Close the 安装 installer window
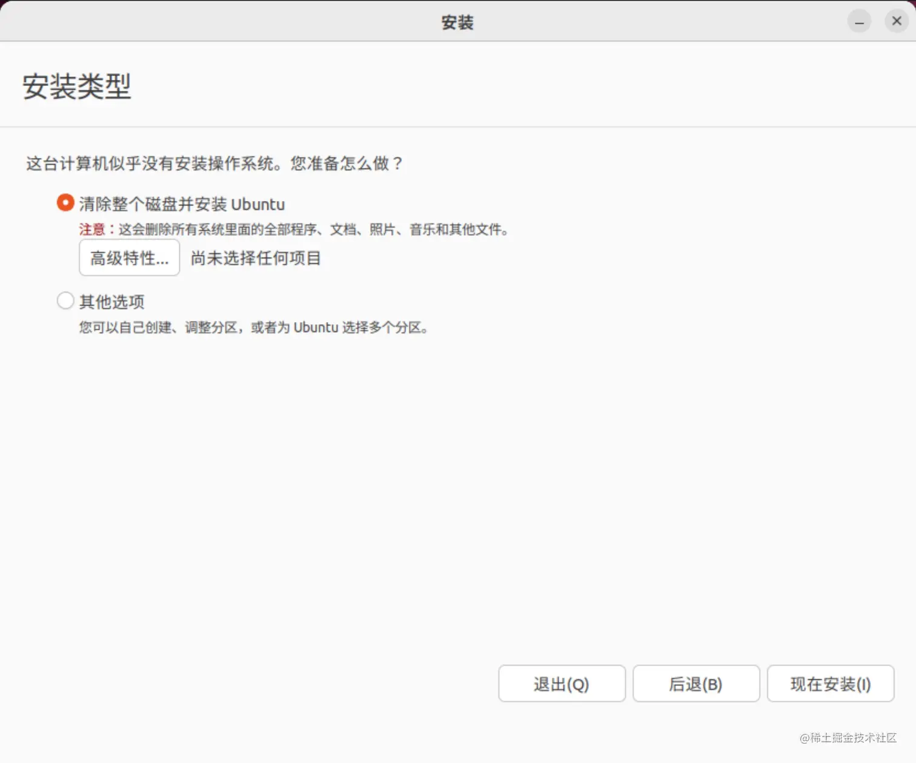 pos(897,22)
